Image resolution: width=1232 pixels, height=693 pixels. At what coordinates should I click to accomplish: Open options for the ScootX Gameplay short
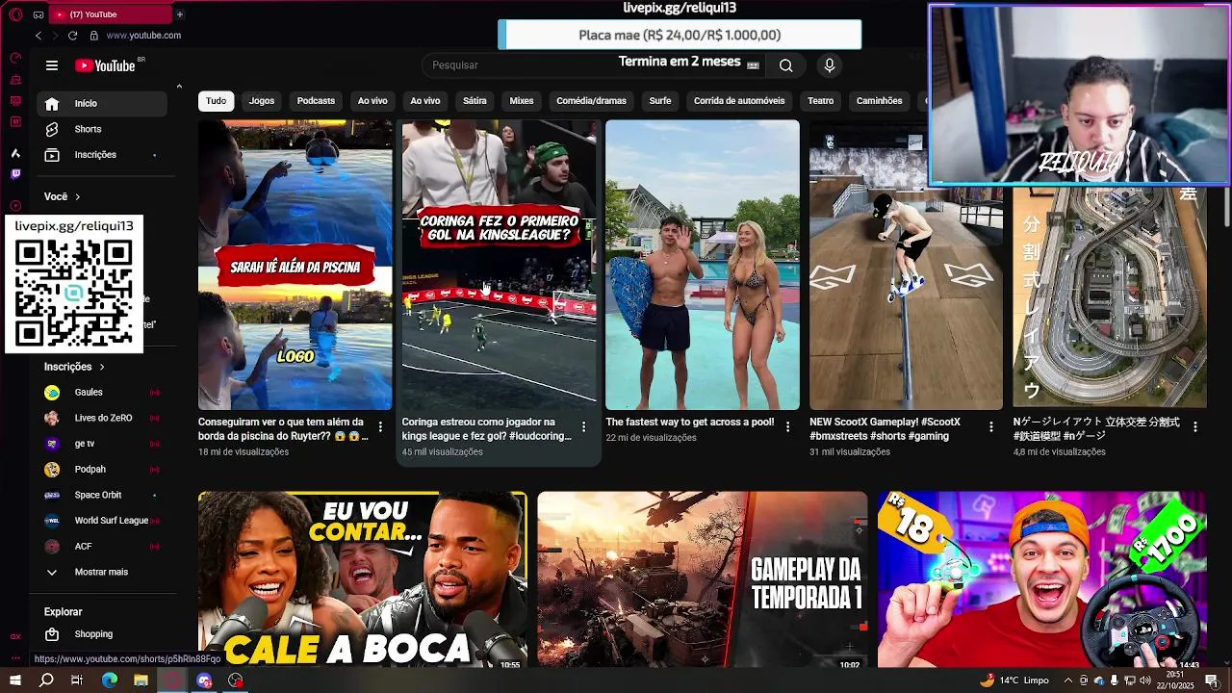click(x=991, y=426)
